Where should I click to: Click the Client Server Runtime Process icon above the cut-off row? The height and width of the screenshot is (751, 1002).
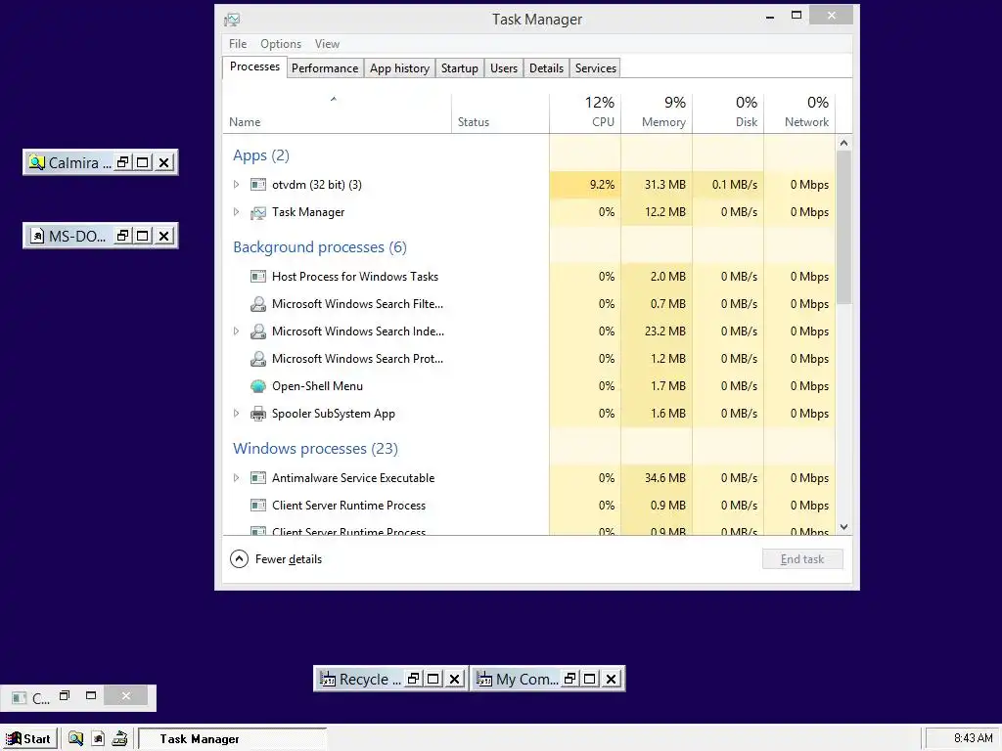(258, 506)
